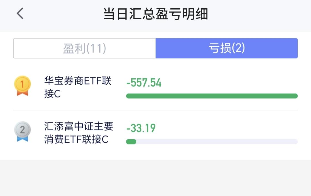This screenshot has height=196, width=311.
Task: Switch to the 盈利(11) tab
Action: tap(84, 48)
